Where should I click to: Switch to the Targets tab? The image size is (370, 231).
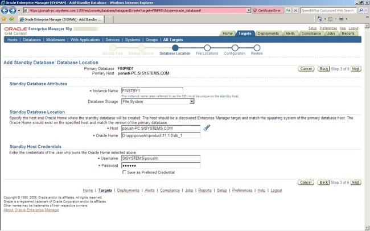tap(245, 34)
